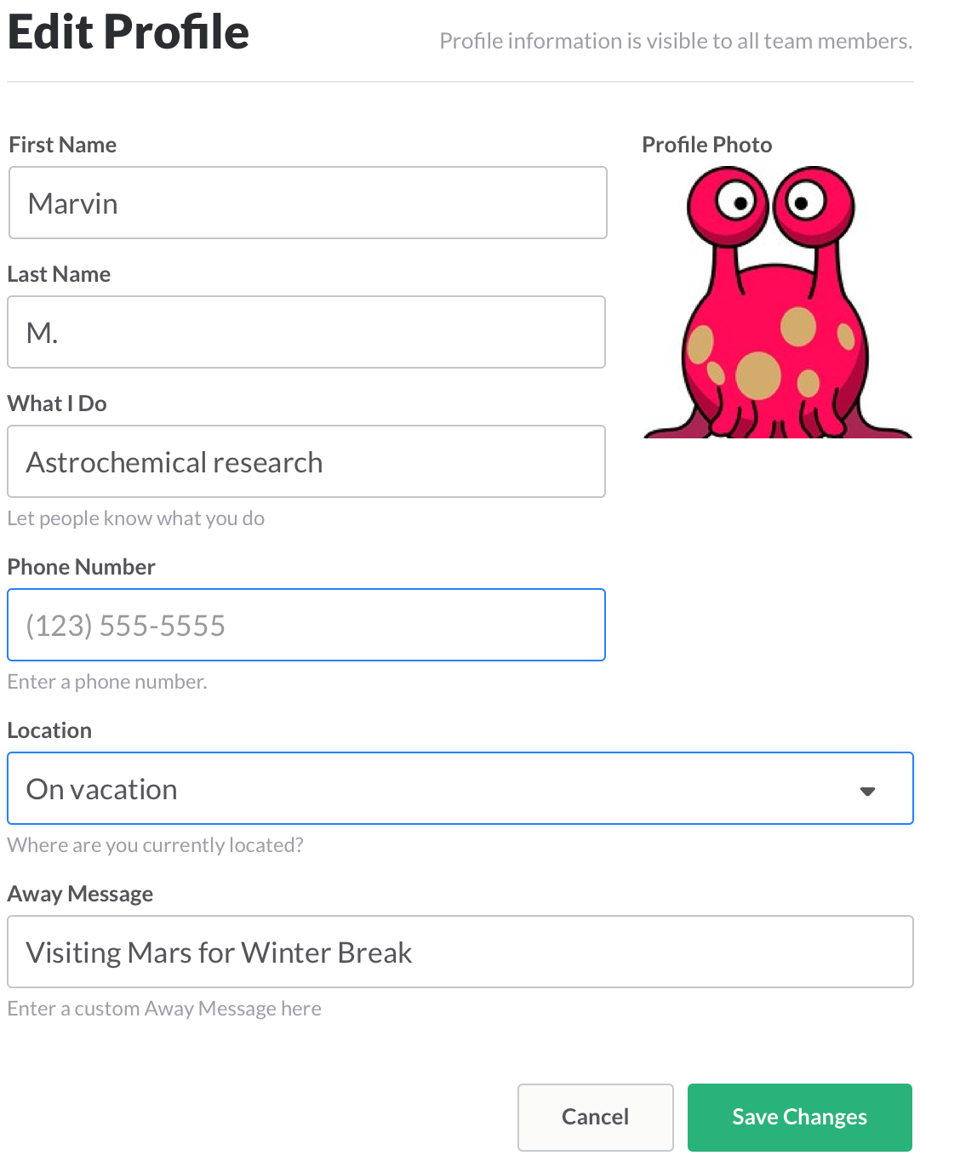Click the 'Edit Profile' page title
The image size is (960, 1167).
129,32
